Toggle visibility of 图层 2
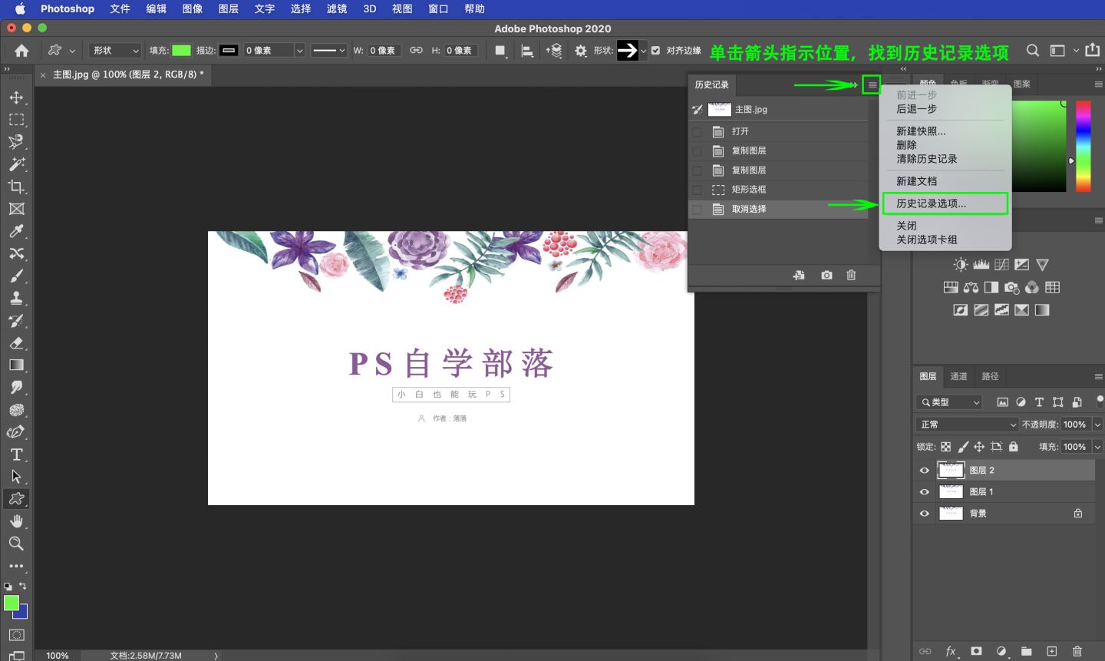This screenshot has width=1105, height=661. click(x=925, y=470)
